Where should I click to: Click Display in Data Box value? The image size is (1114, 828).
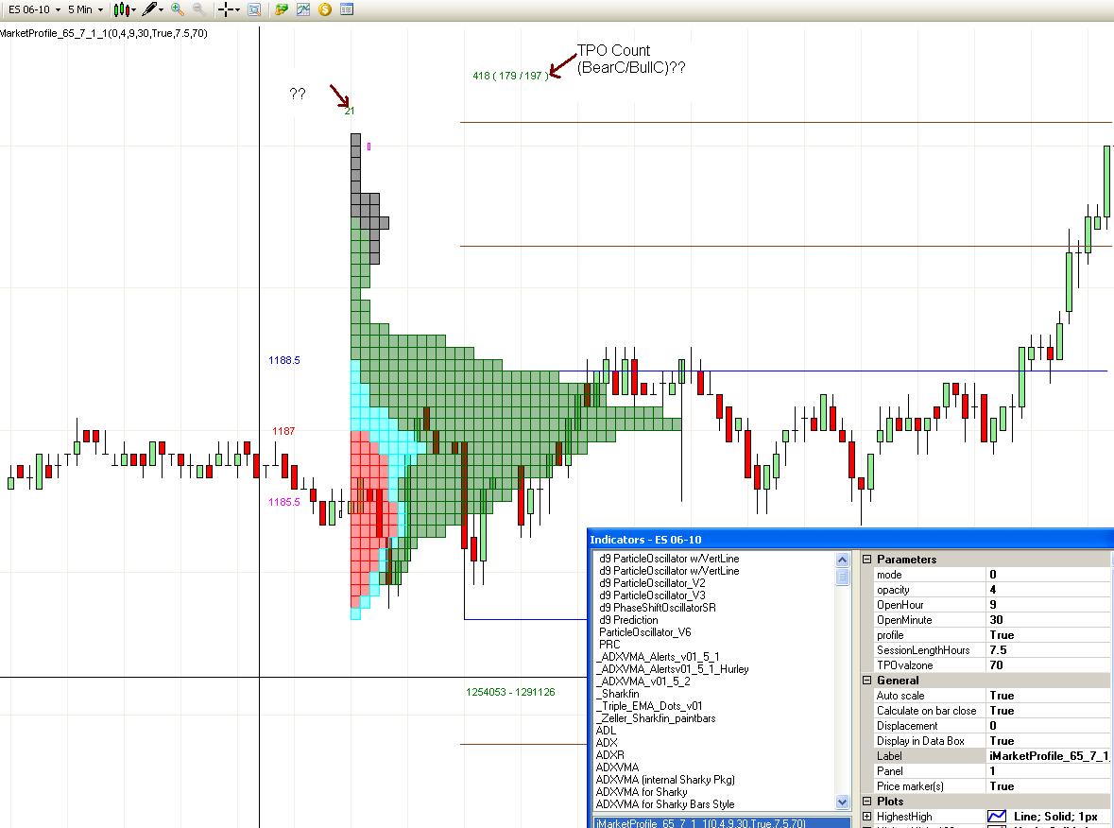(1048, 741)
